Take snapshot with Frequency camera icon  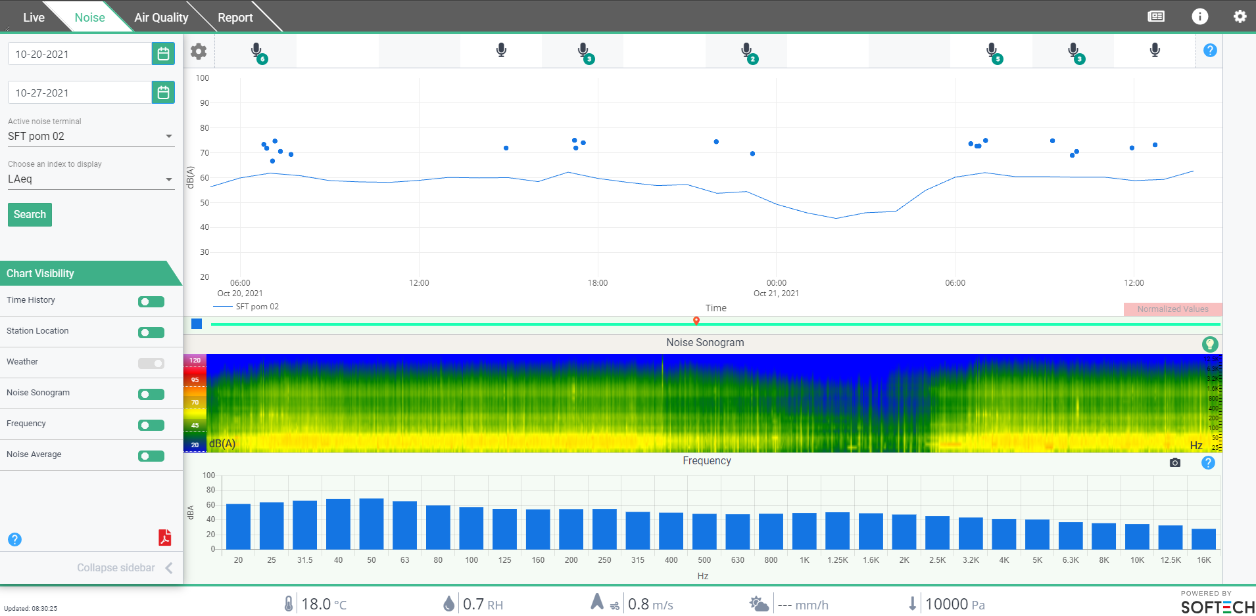click(x=1175, y=462)
